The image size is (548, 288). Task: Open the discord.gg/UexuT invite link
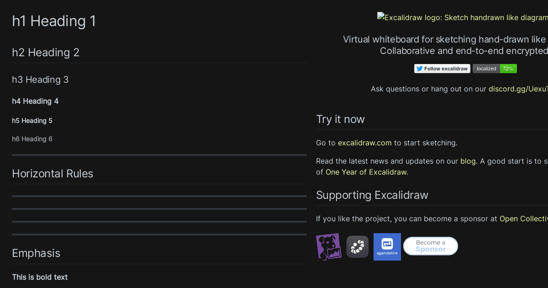click(518, 89)
